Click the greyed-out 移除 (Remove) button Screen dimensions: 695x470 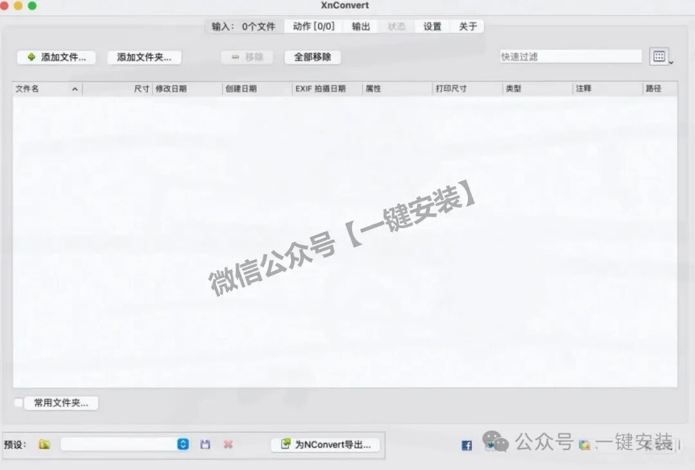(247, 57)
